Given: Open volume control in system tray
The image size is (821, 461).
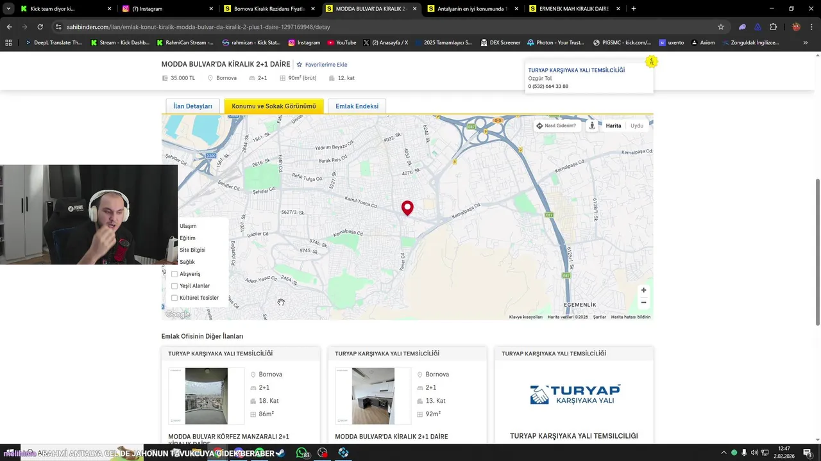Looking at the screenshot, I should pyautogui.click(x=754, y=453).
